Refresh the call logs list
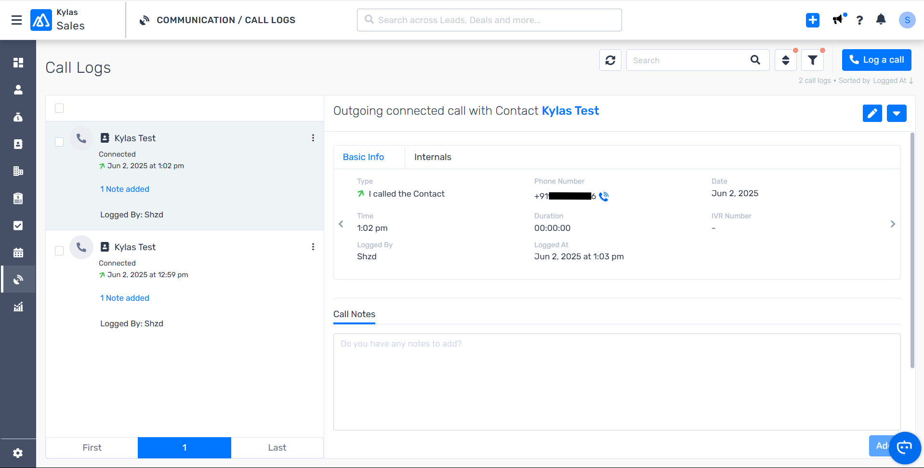The image size is (924, 468). pos(610,60)
